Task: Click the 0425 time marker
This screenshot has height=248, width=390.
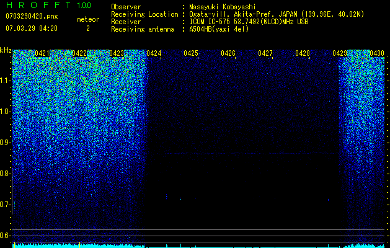Action: 191,53
